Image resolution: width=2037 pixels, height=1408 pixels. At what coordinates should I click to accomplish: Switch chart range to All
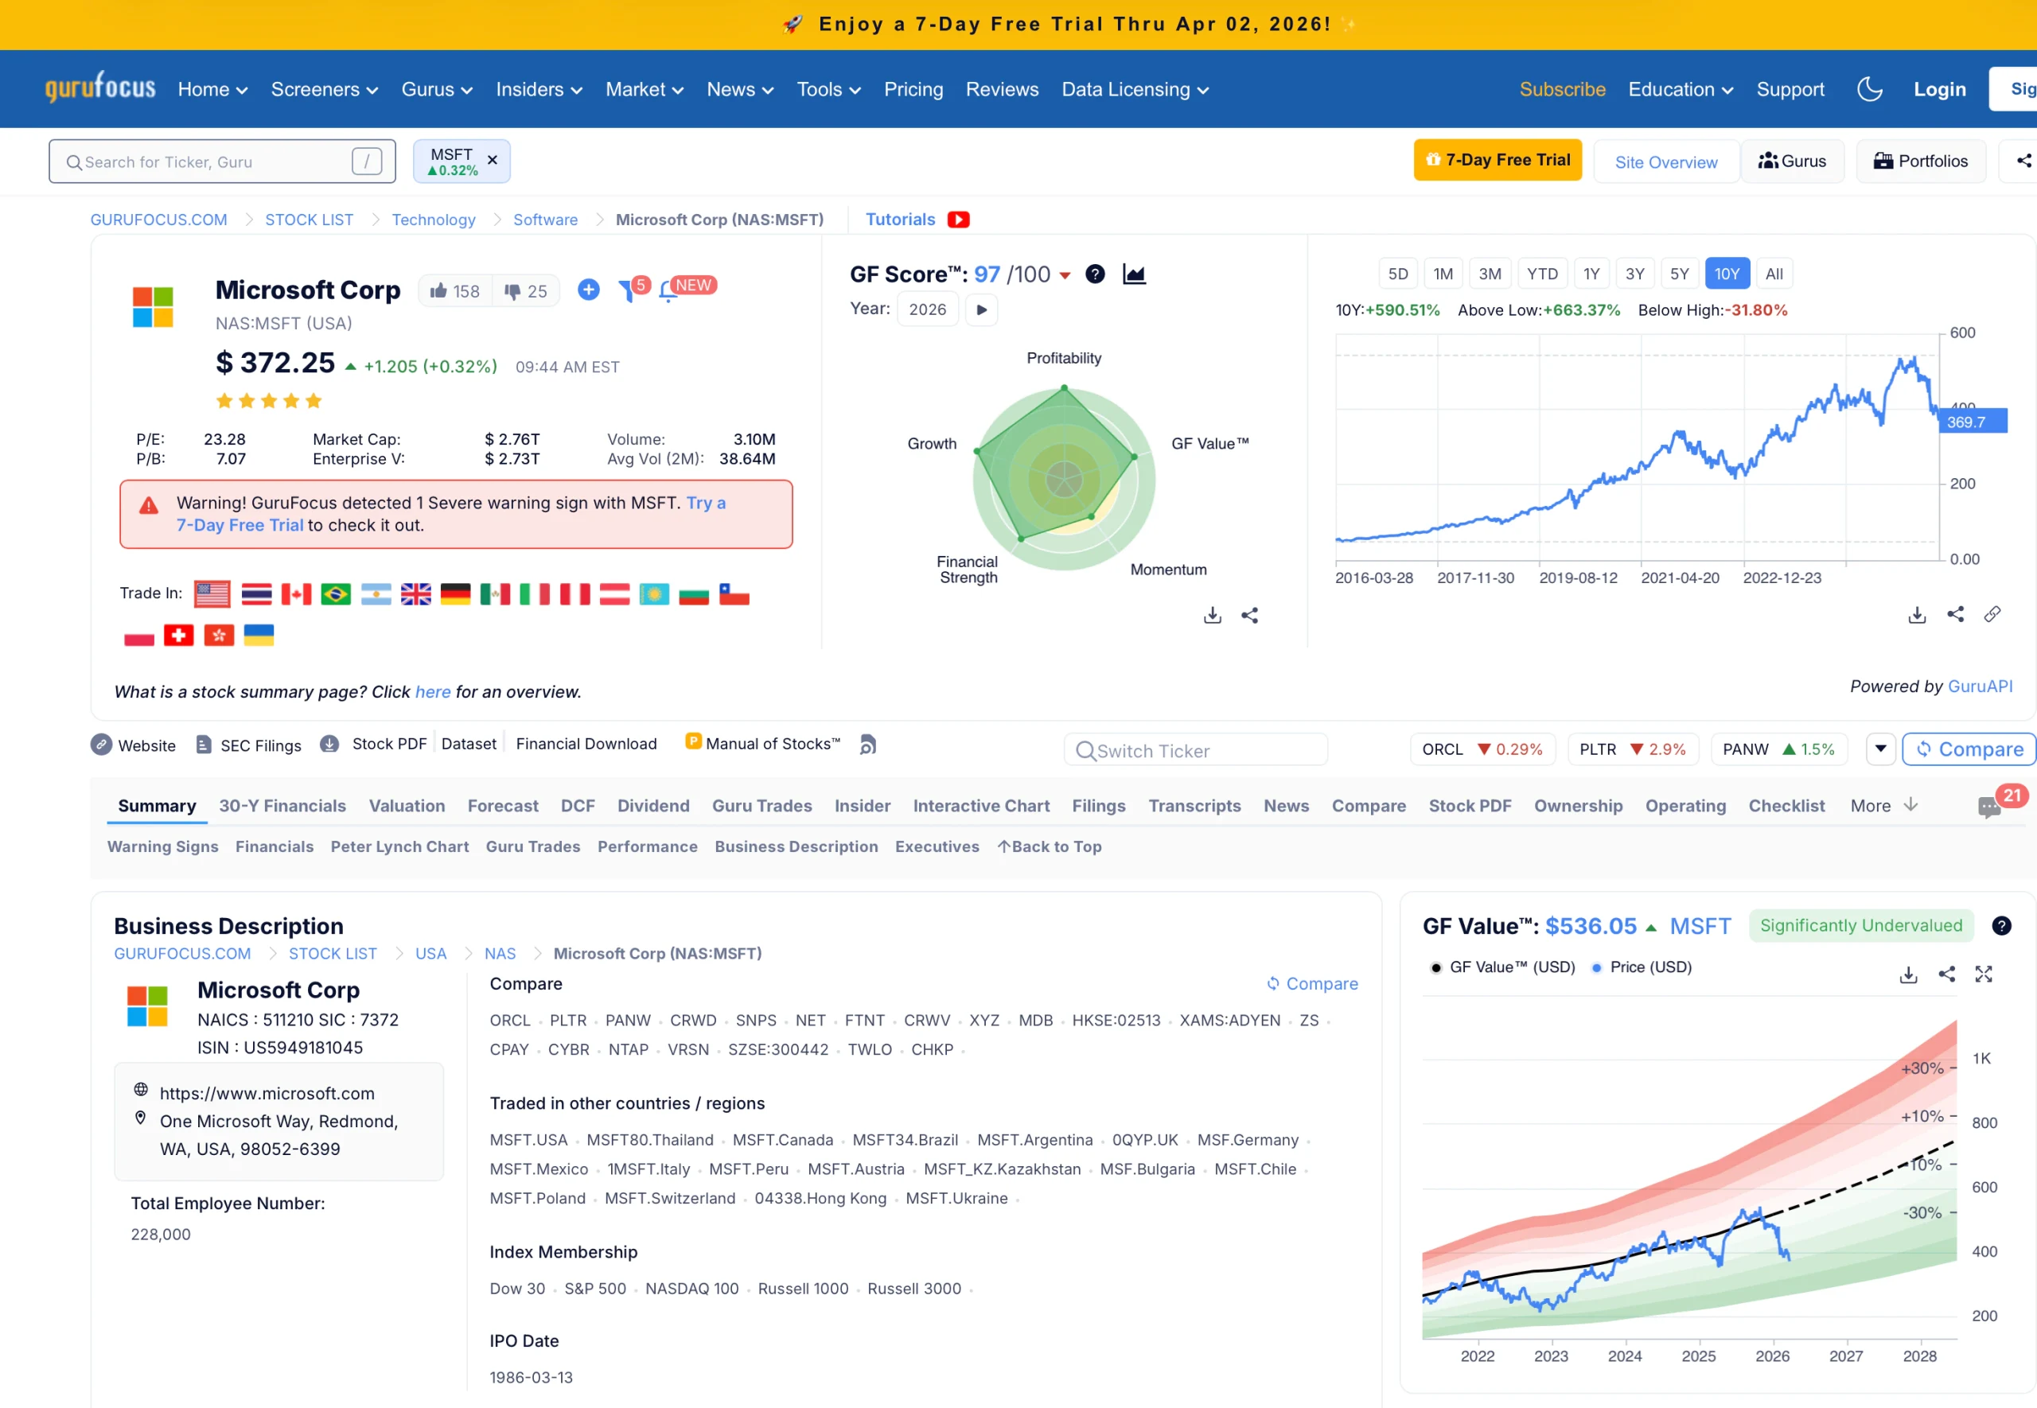1773,274
